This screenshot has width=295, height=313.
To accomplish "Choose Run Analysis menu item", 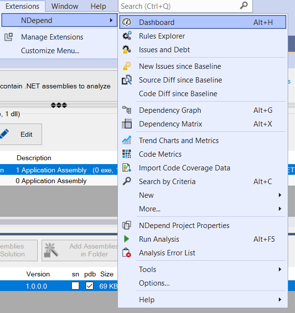I will (x=203, y=239).
